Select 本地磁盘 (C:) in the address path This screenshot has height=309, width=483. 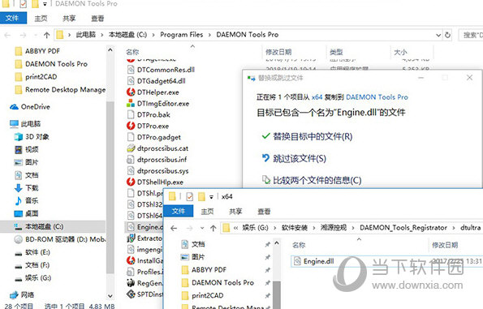[x=127, y=35]
